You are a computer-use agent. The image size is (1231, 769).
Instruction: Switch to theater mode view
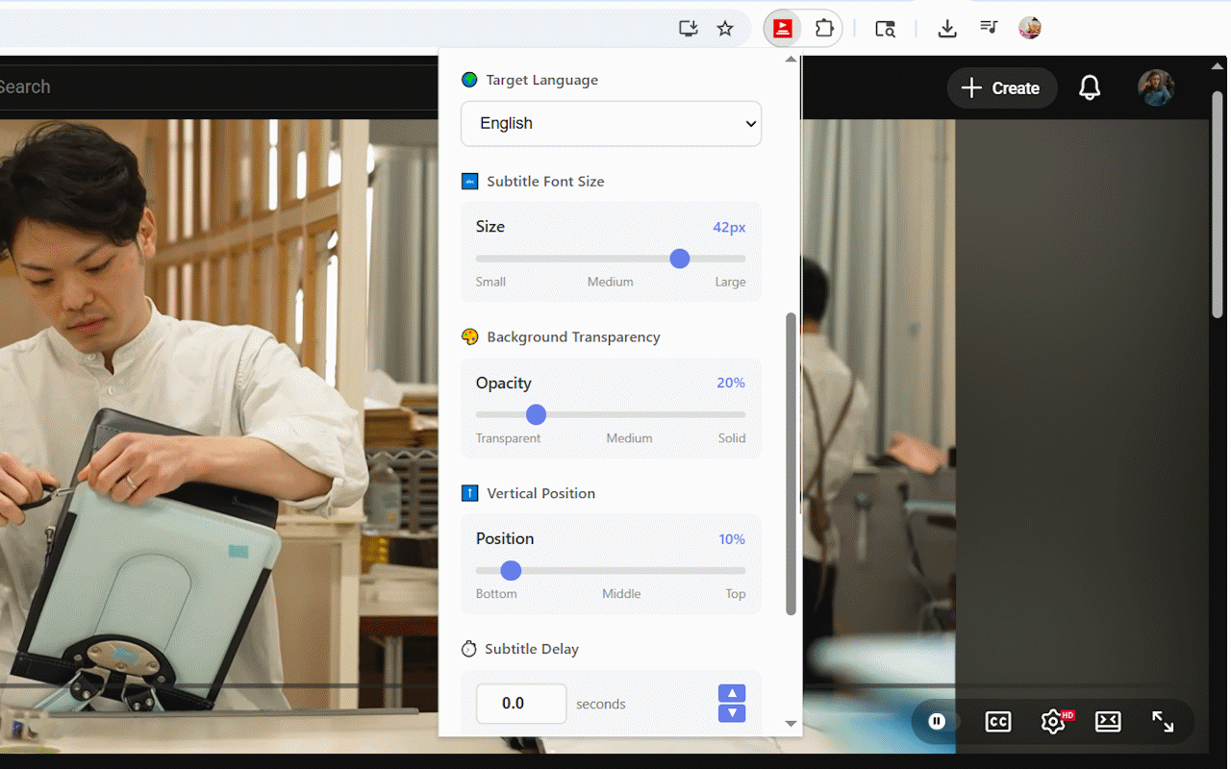coord(1108,721)
